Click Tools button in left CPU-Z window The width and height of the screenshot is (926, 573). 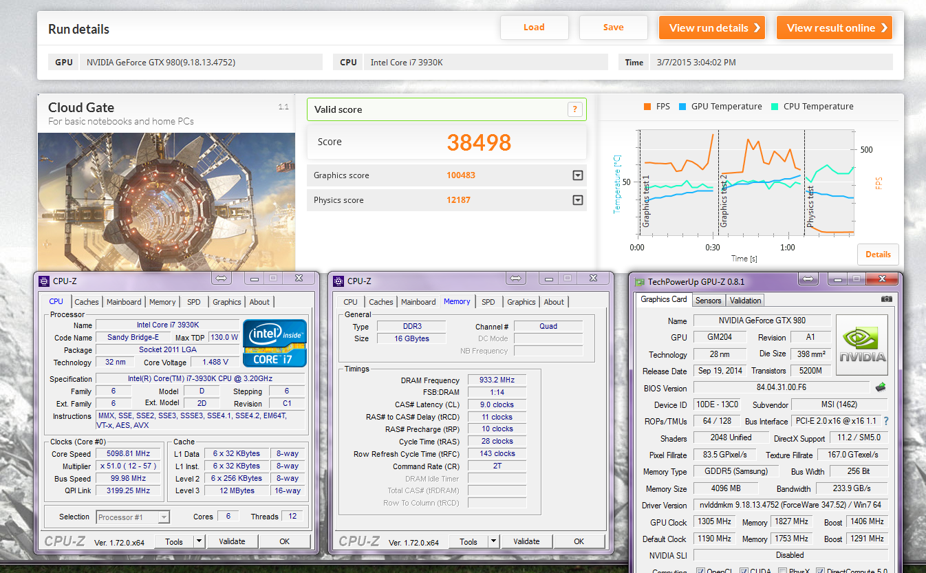174,541
